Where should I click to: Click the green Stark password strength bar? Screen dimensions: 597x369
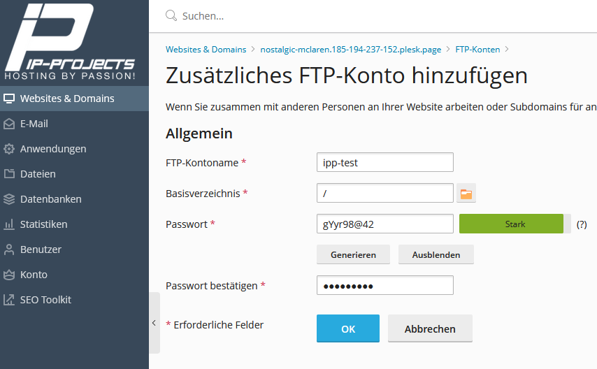click(511, 224)
